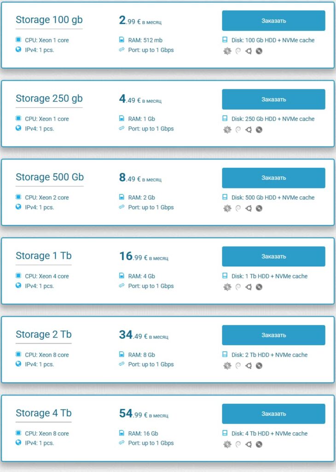Order the Storage 2 Tb plan

[273, 335]
